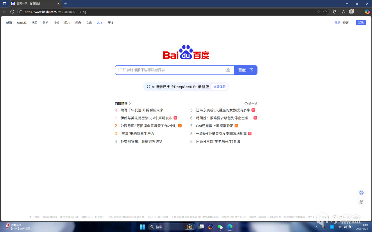Open the hao123 nav link
The image size is (372, 232).
pos(22,23)
